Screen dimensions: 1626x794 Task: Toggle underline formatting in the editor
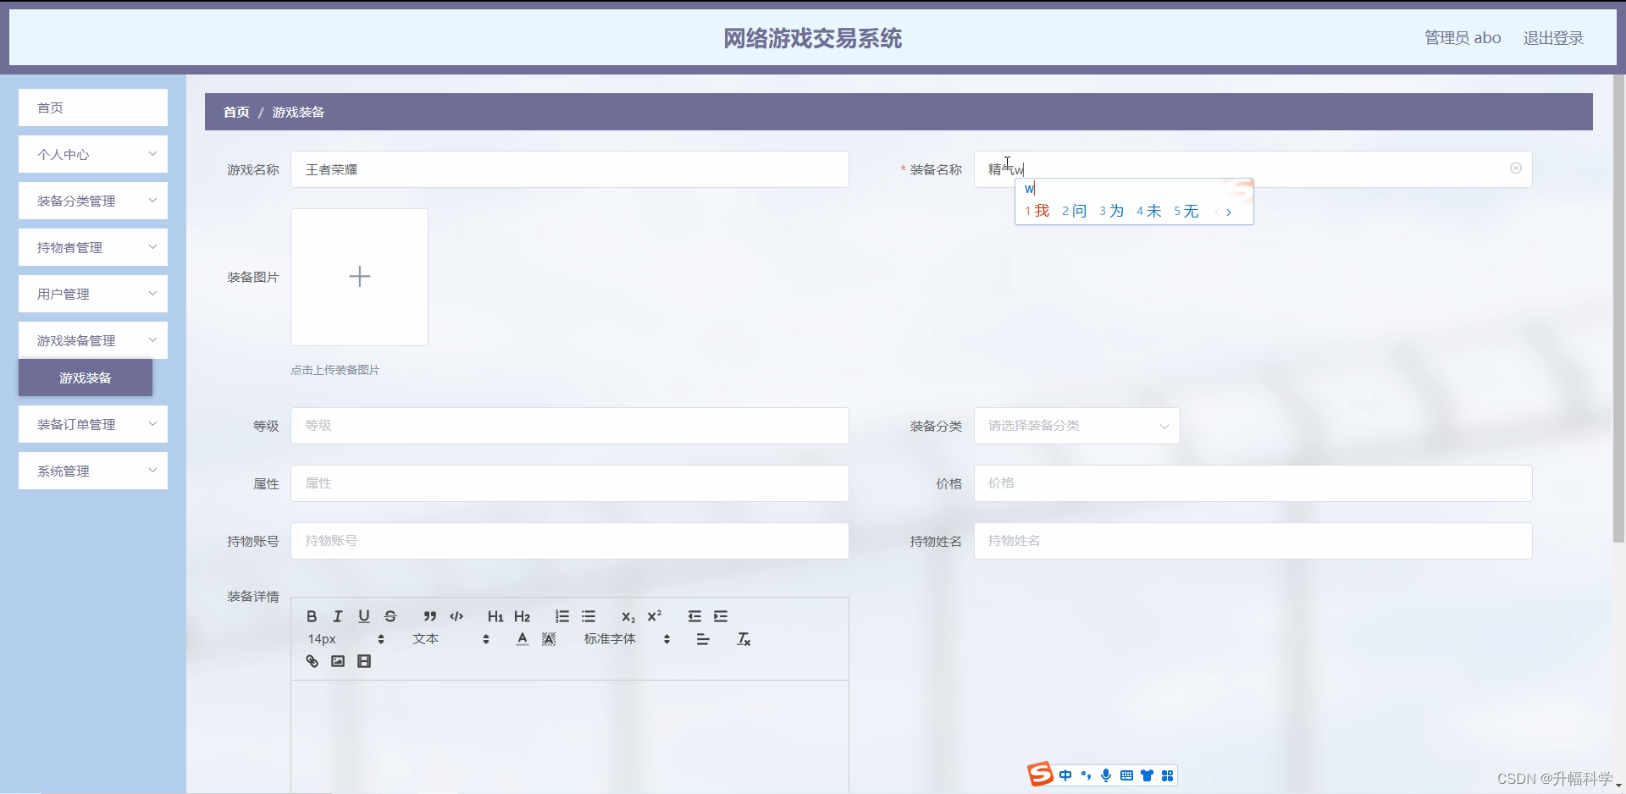pos(363,615)
